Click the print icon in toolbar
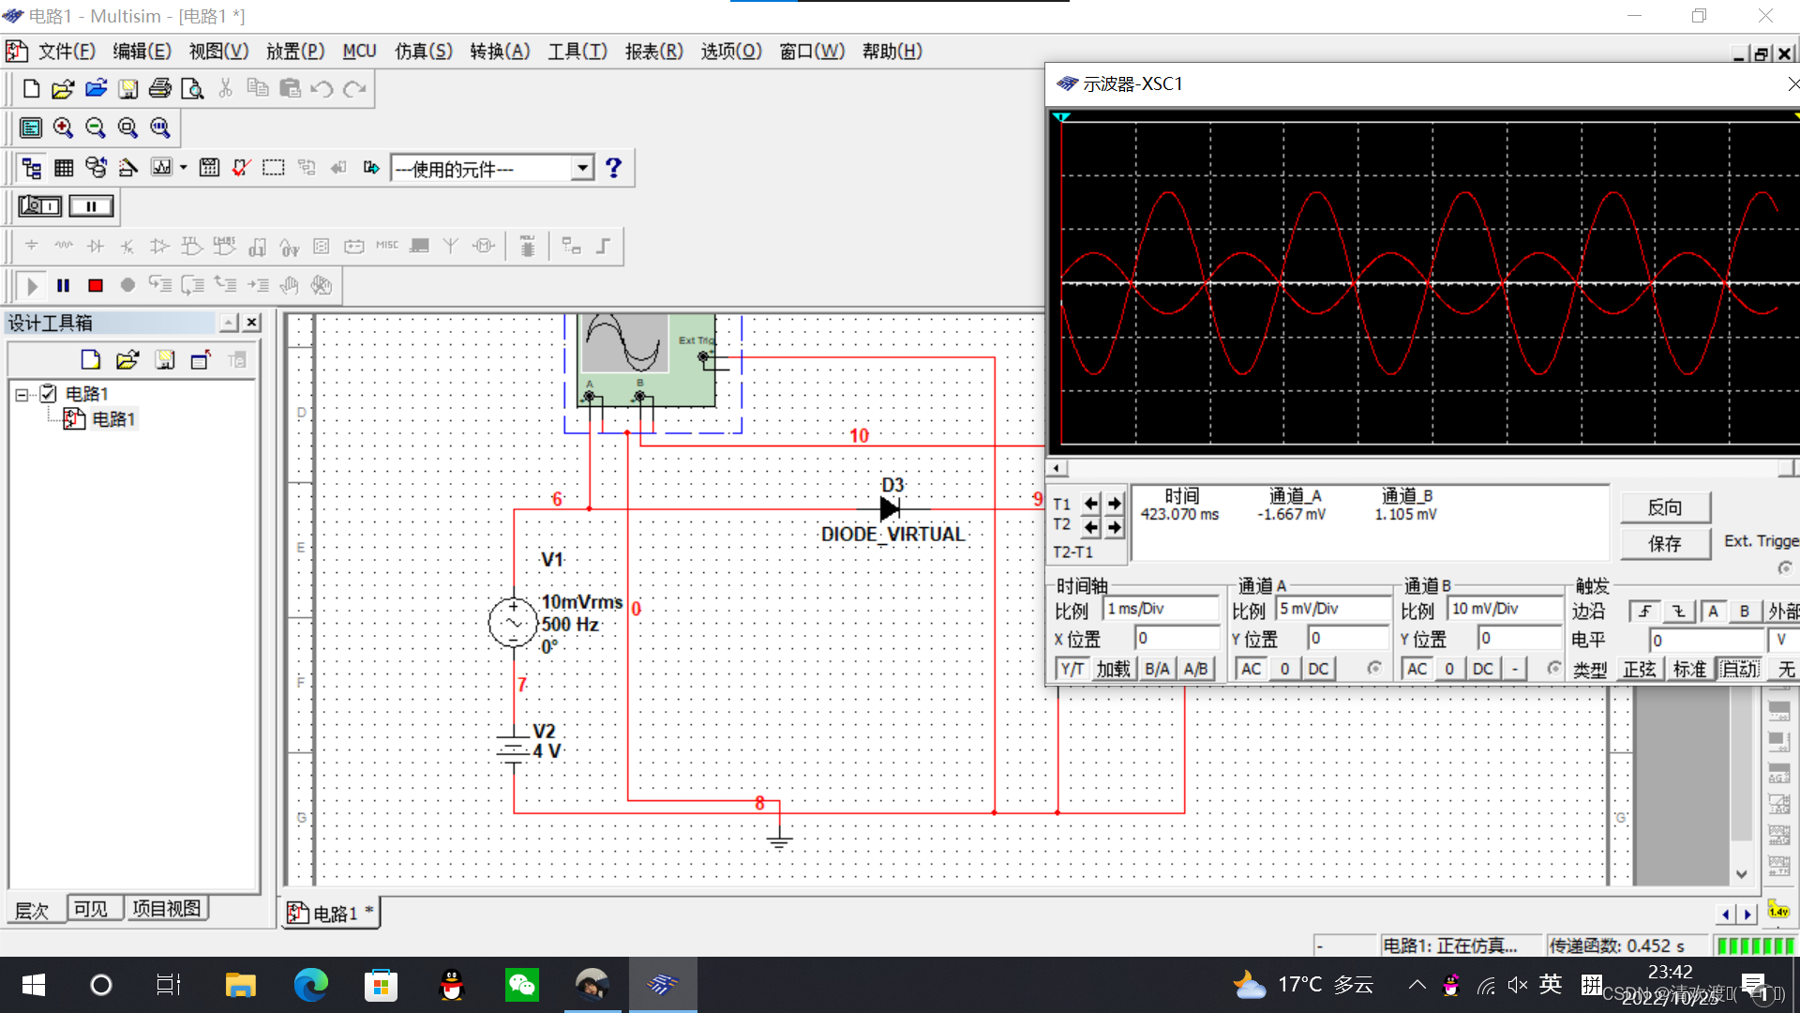Viewport: 1800px width, 1013px height. pos(160,89)
